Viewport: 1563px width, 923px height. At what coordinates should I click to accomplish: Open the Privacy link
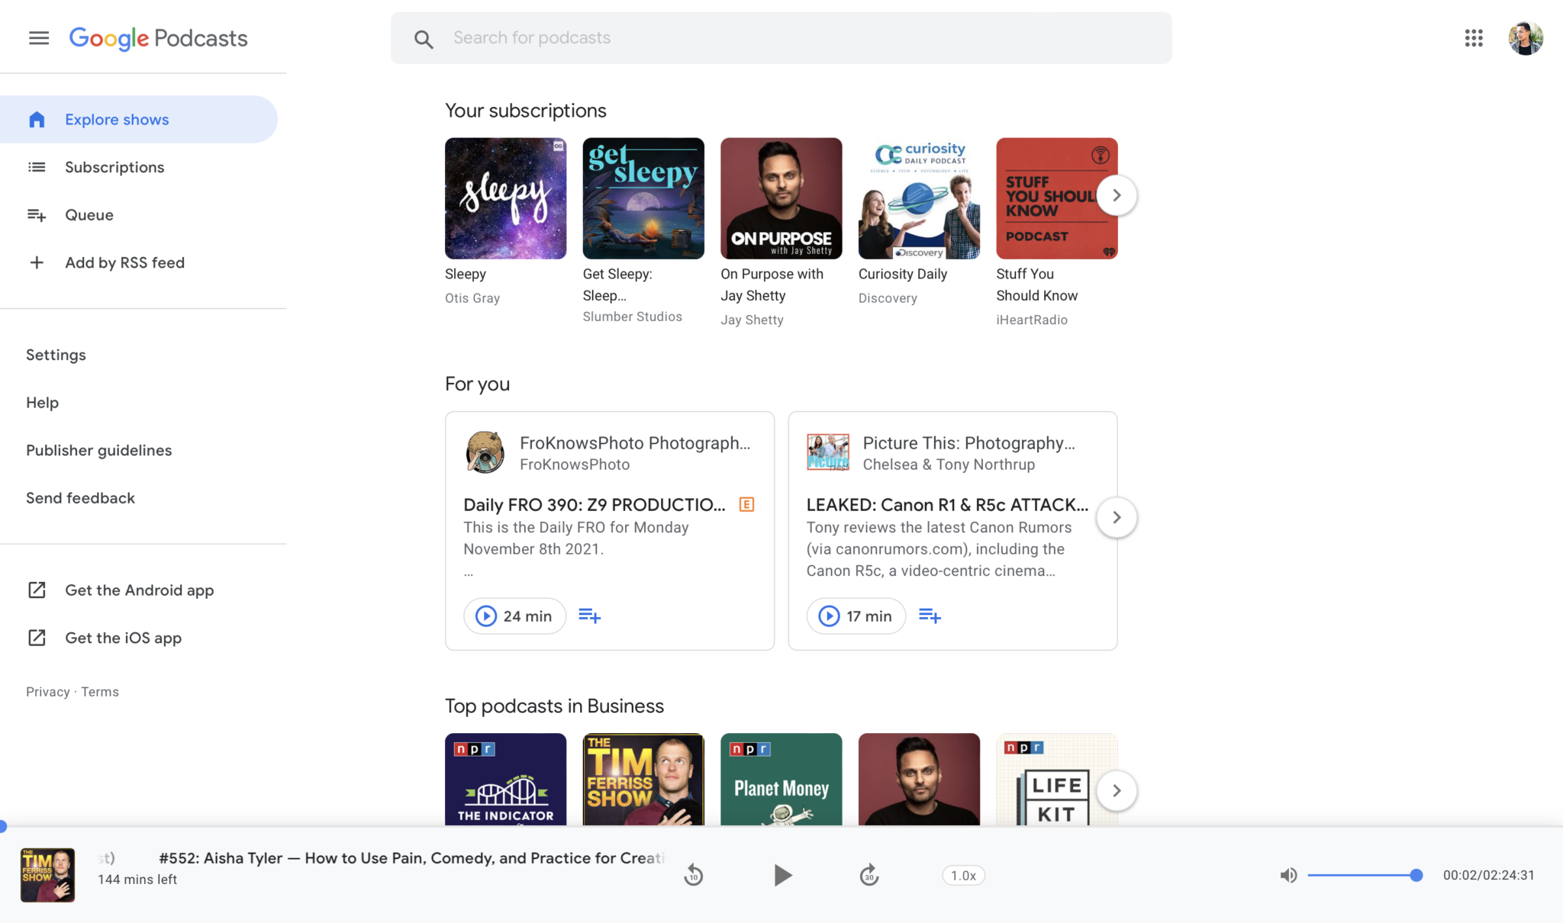(47, 692)
